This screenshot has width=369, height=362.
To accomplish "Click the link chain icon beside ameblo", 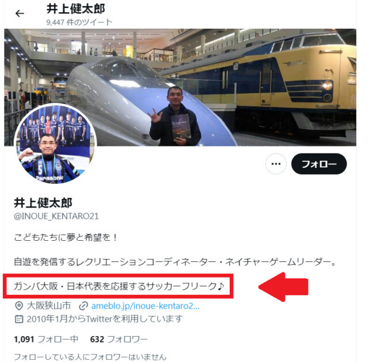I will click(83, 306).
